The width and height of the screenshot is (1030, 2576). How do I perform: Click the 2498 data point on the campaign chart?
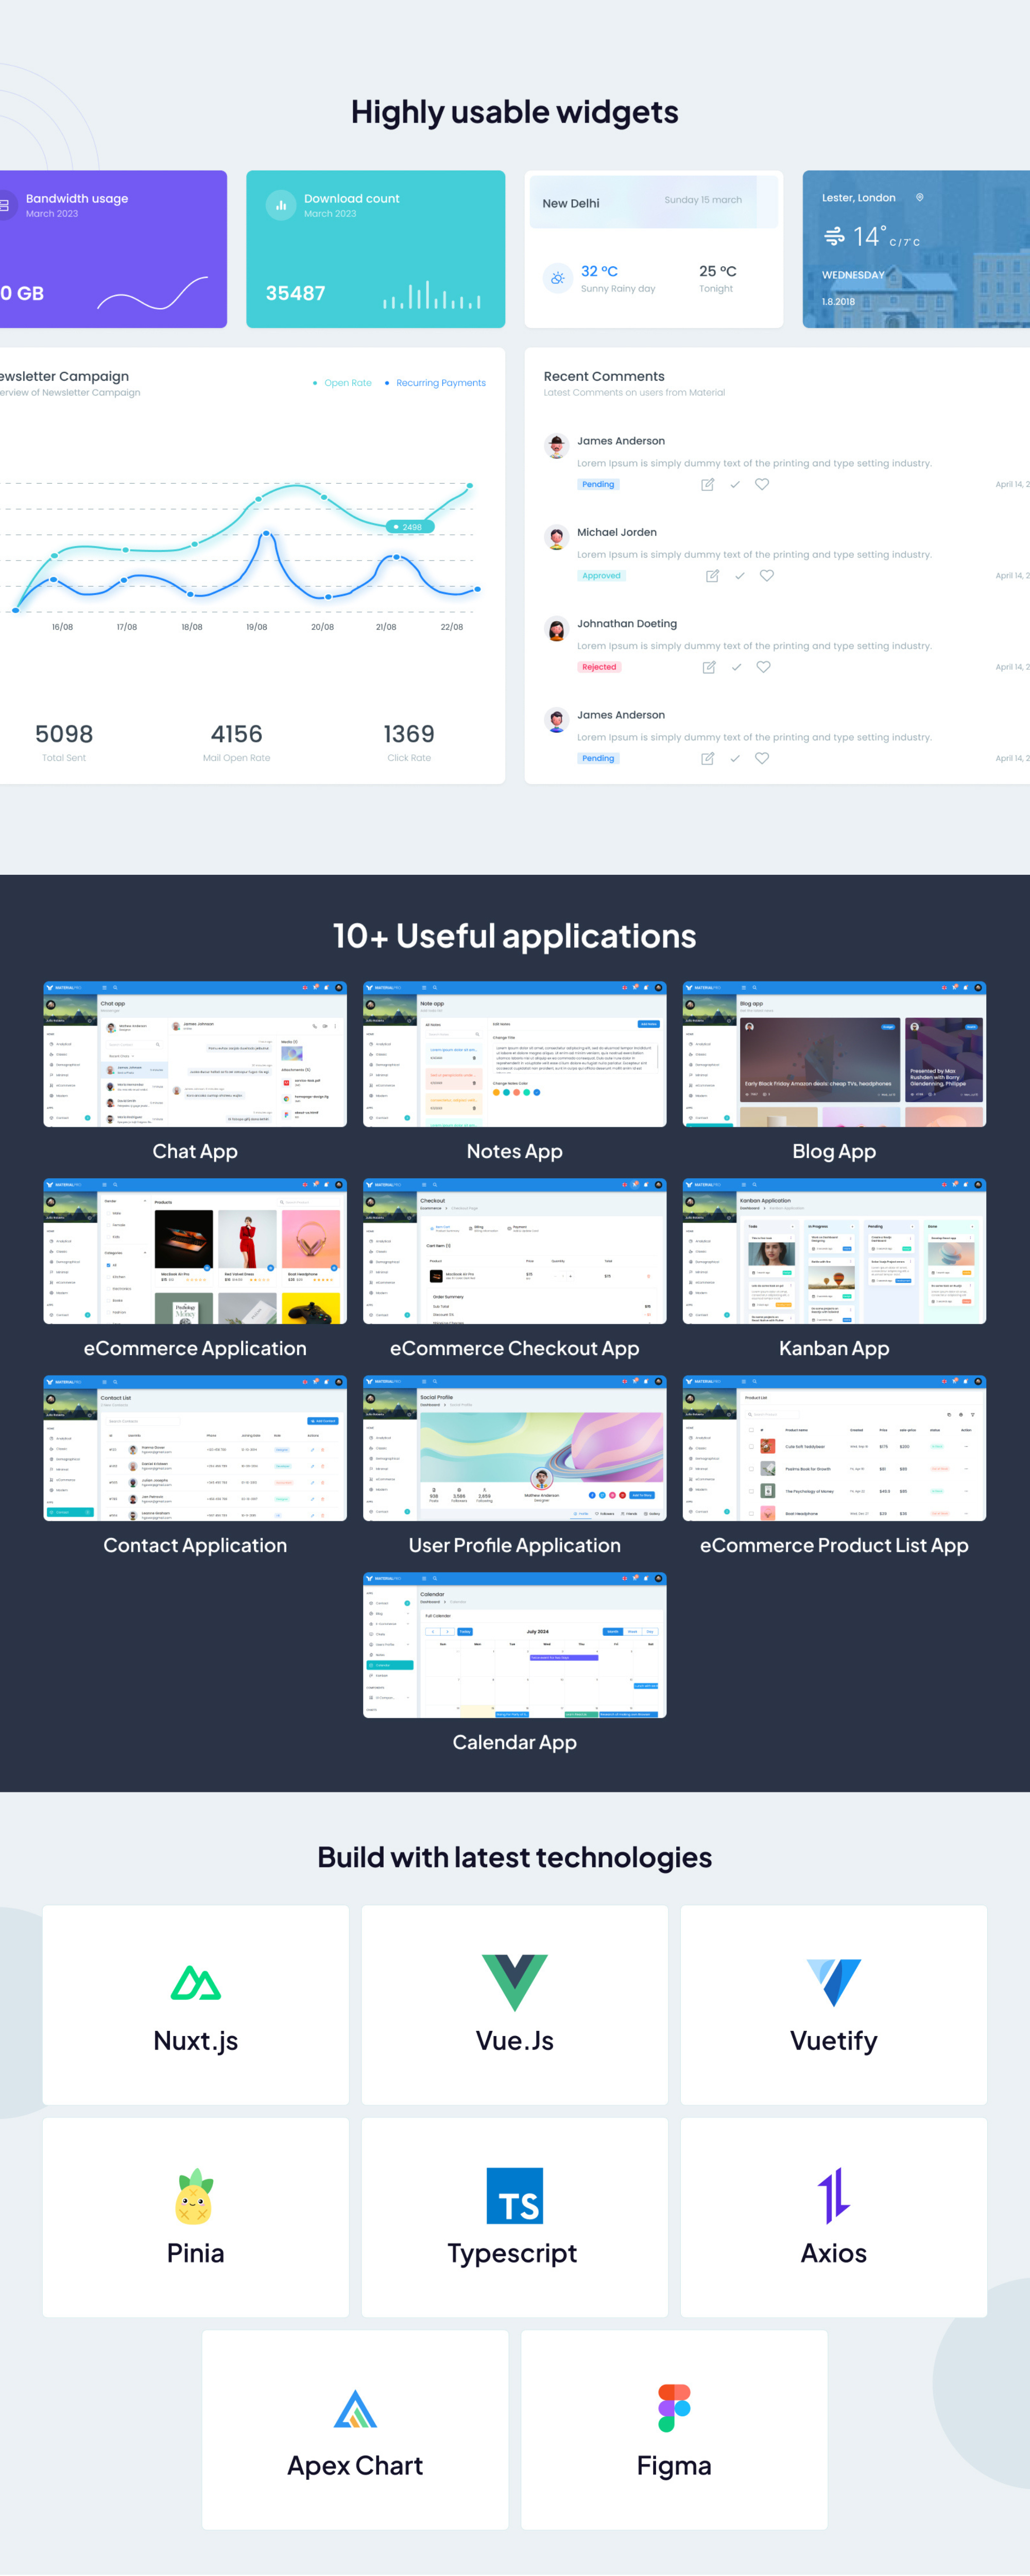point(411,526)
